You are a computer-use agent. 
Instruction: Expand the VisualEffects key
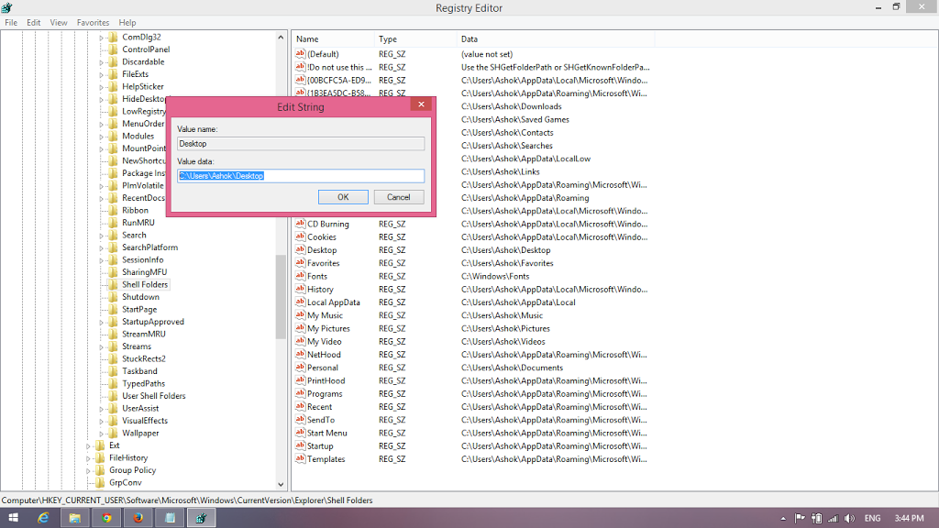pyautogui.click(x=102, y=422)
